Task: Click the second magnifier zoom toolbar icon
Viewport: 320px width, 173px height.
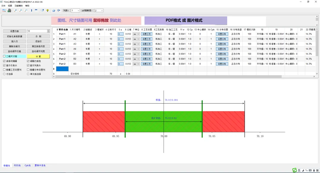Action: coord(21,10)
